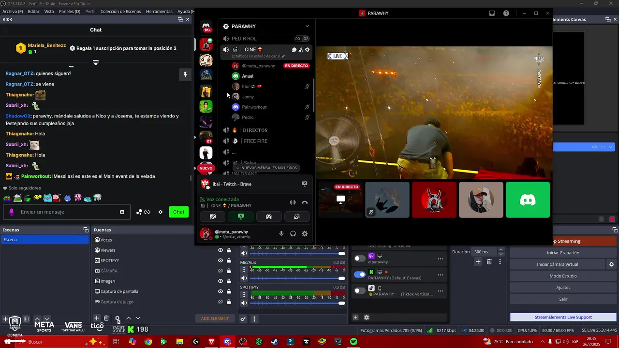This screenshot has width=619, height=348.
Task: Unlock the Viewers source
Action: pyautogui.click(x=229, y=250)
